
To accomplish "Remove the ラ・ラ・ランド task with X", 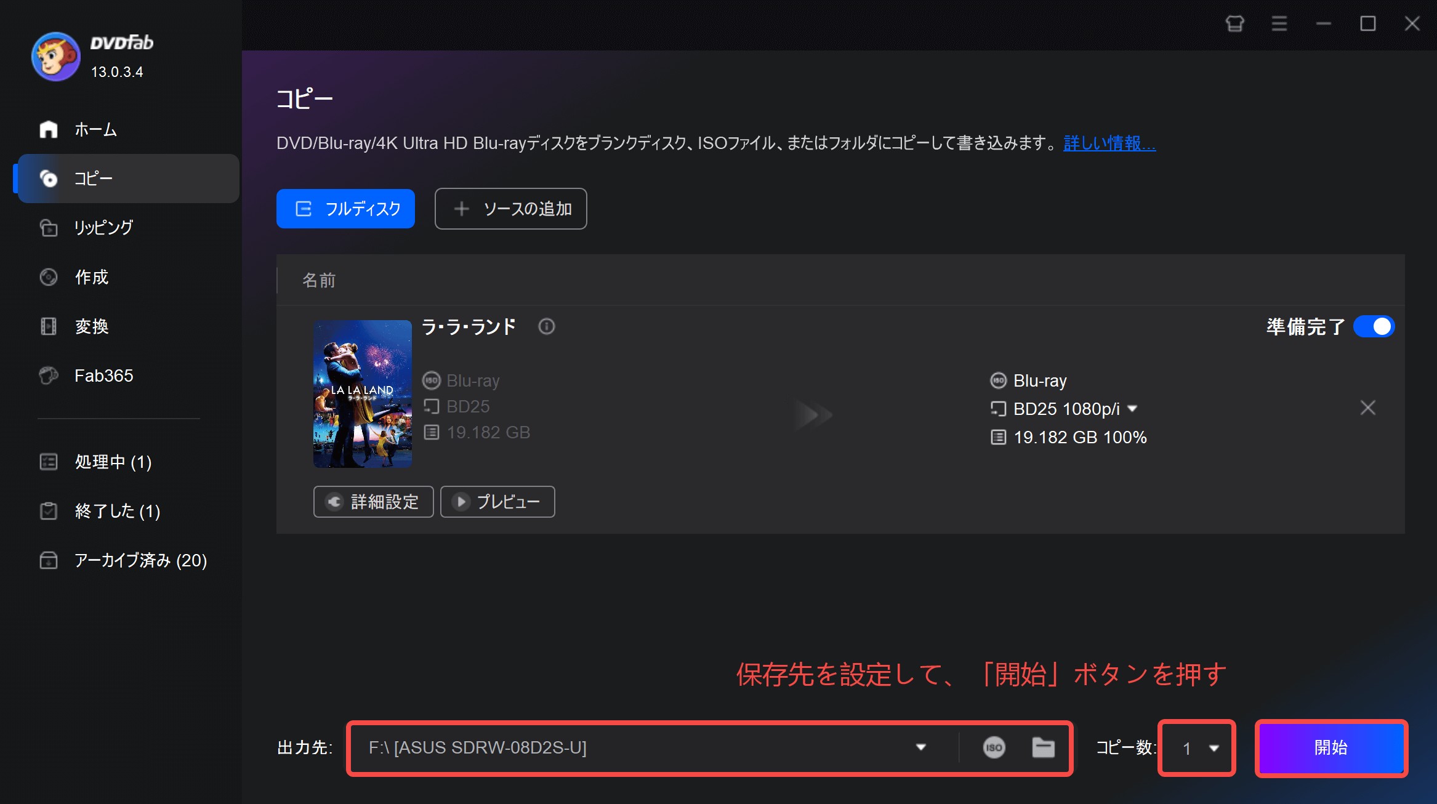I will (1367, 408).
